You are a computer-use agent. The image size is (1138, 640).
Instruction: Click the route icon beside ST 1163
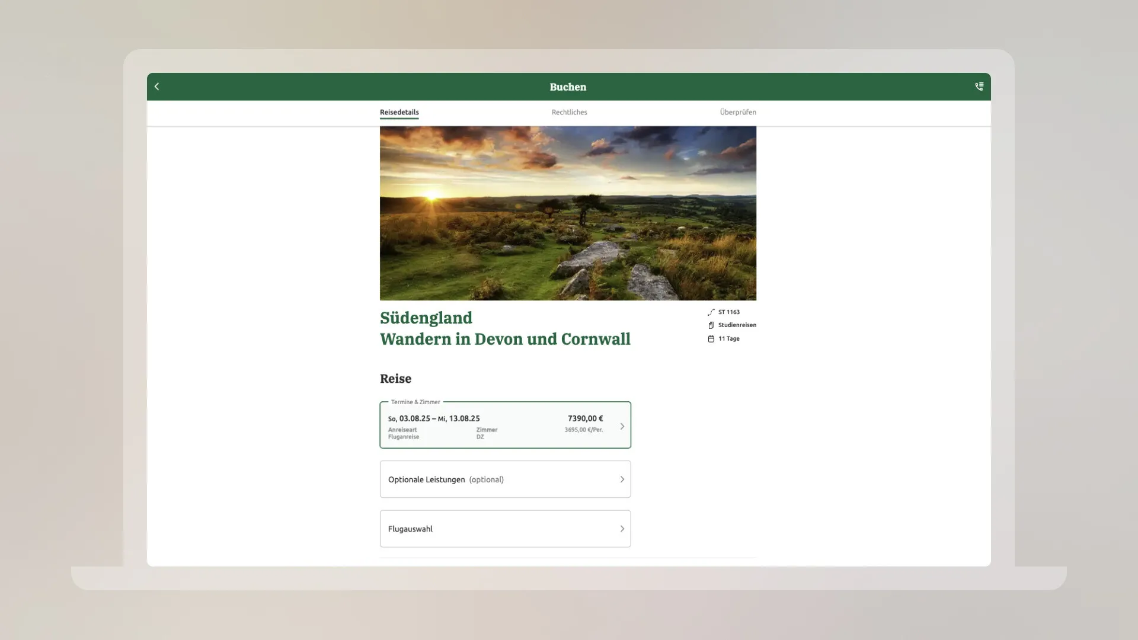tap(711, 312)
